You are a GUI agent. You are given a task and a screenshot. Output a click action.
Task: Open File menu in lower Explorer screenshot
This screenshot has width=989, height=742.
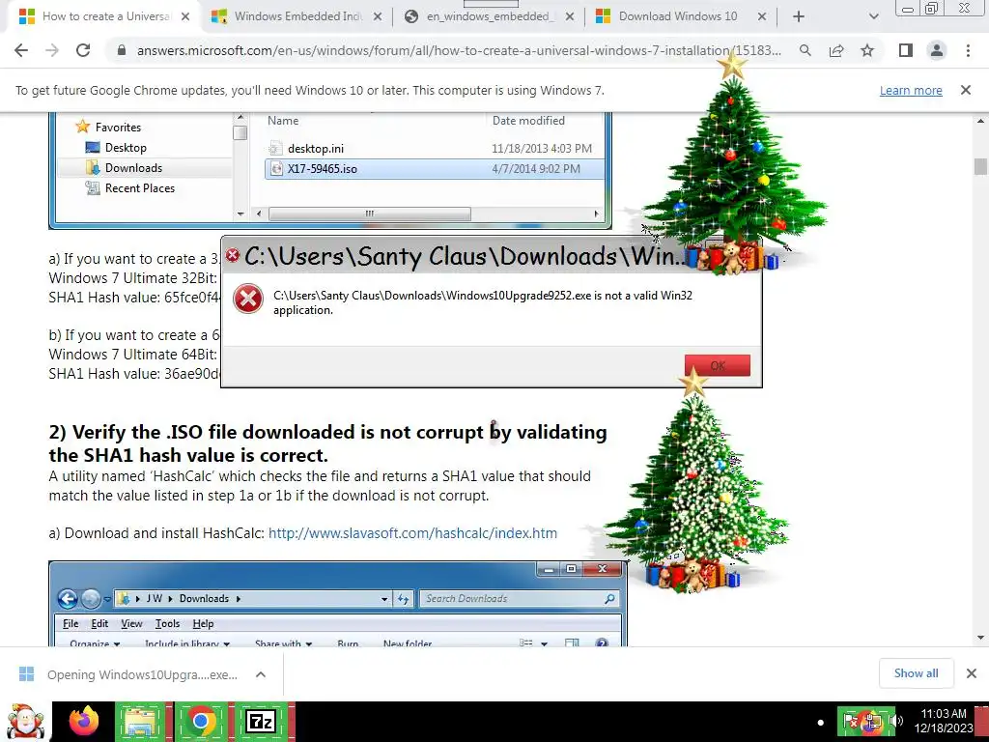[x=71, y=623]
